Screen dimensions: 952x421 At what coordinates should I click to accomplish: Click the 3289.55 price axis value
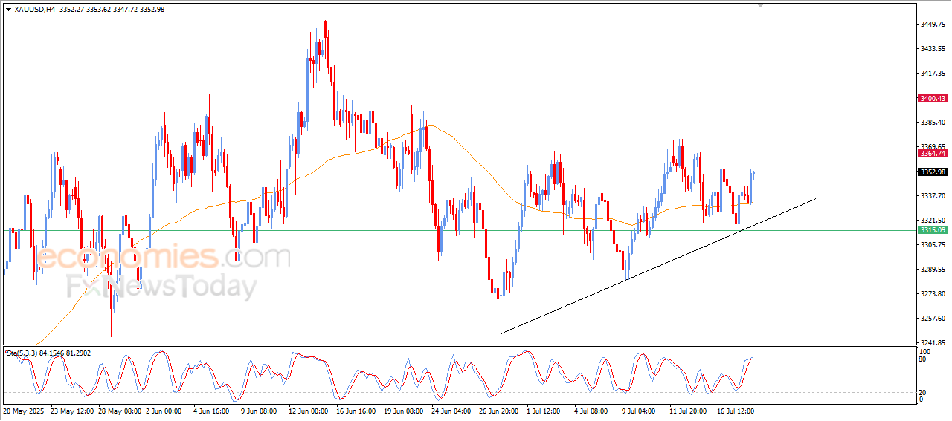[935, 270]
